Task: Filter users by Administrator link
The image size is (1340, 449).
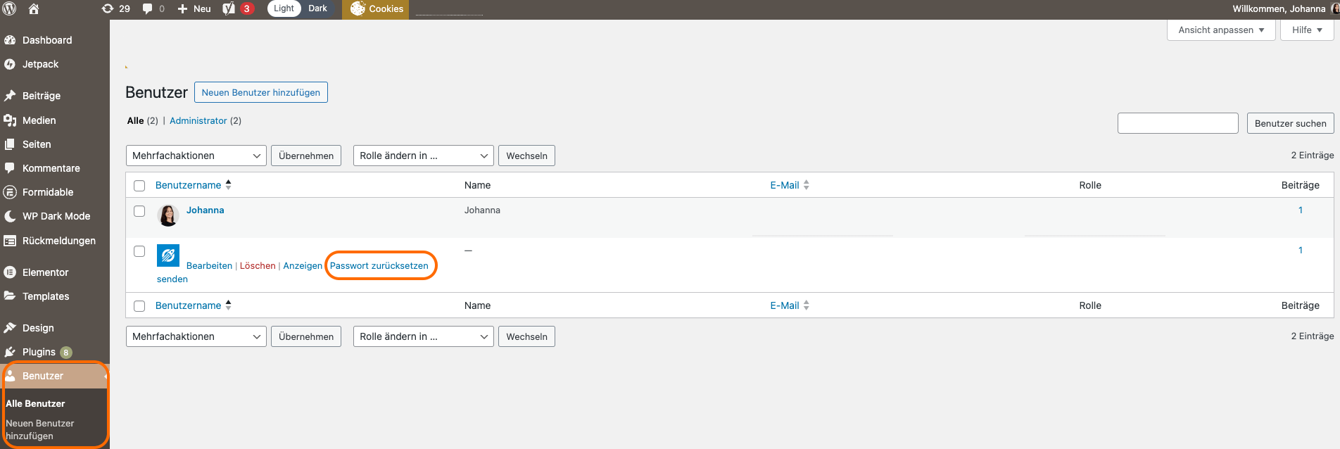Action: 198,121
